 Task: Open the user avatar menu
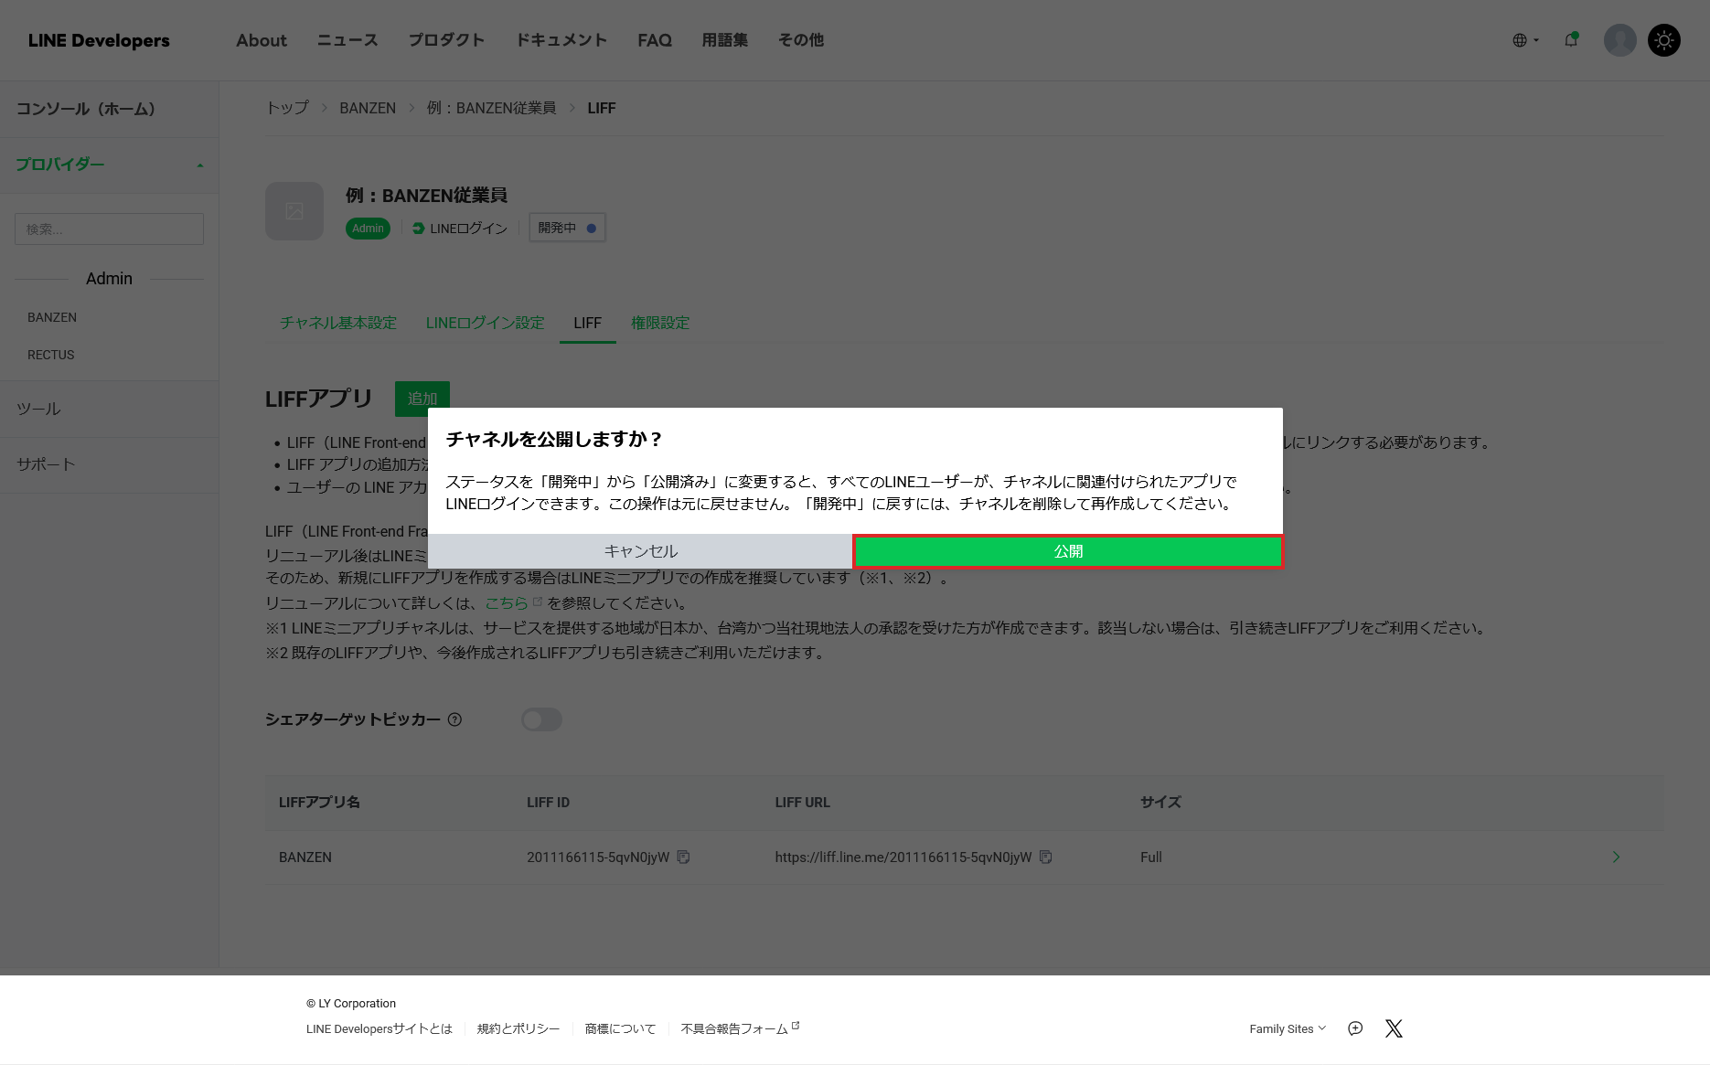coord(1619,40)
